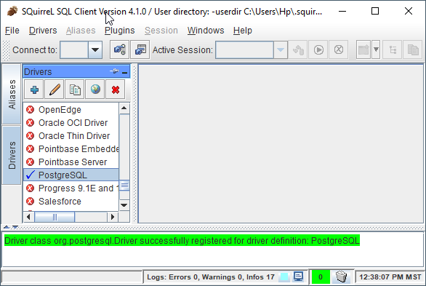Click the green PostgreSQL driver registered message
Image resolution: width=426 pixels, height=286 pixels.
click(x=182, y=241)
